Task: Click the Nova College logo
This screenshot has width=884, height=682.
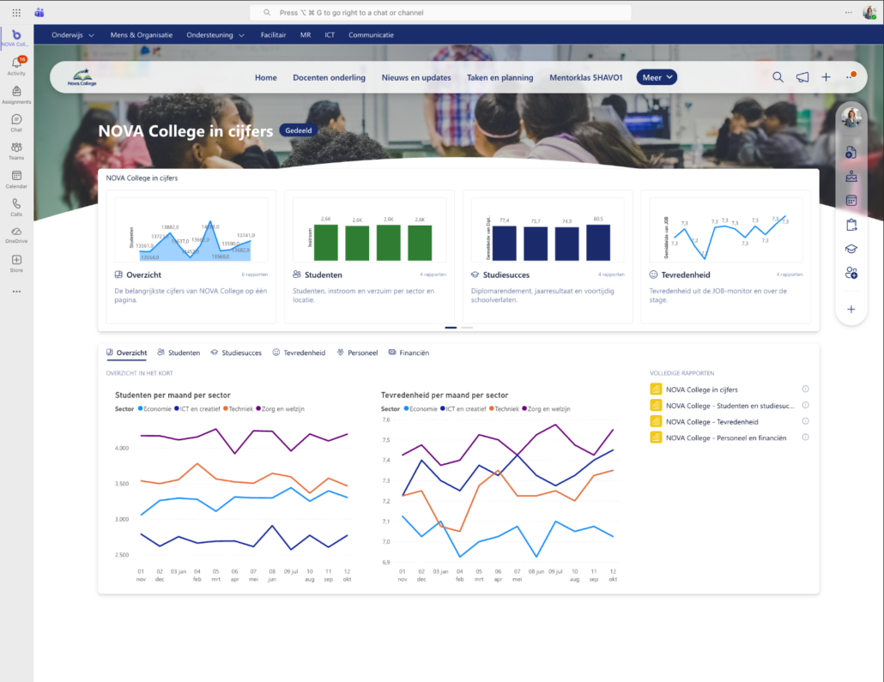Action: 82,77
